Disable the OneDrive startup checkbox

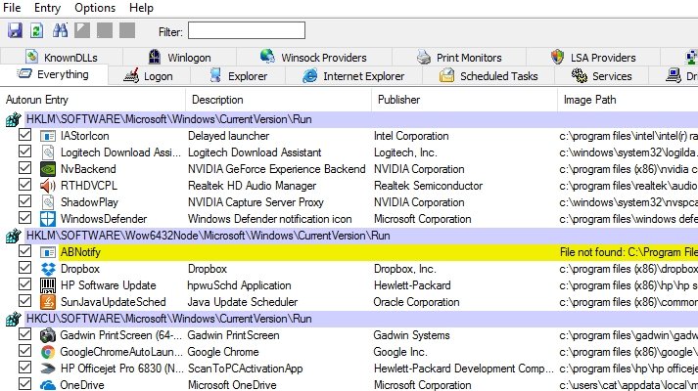24,384
